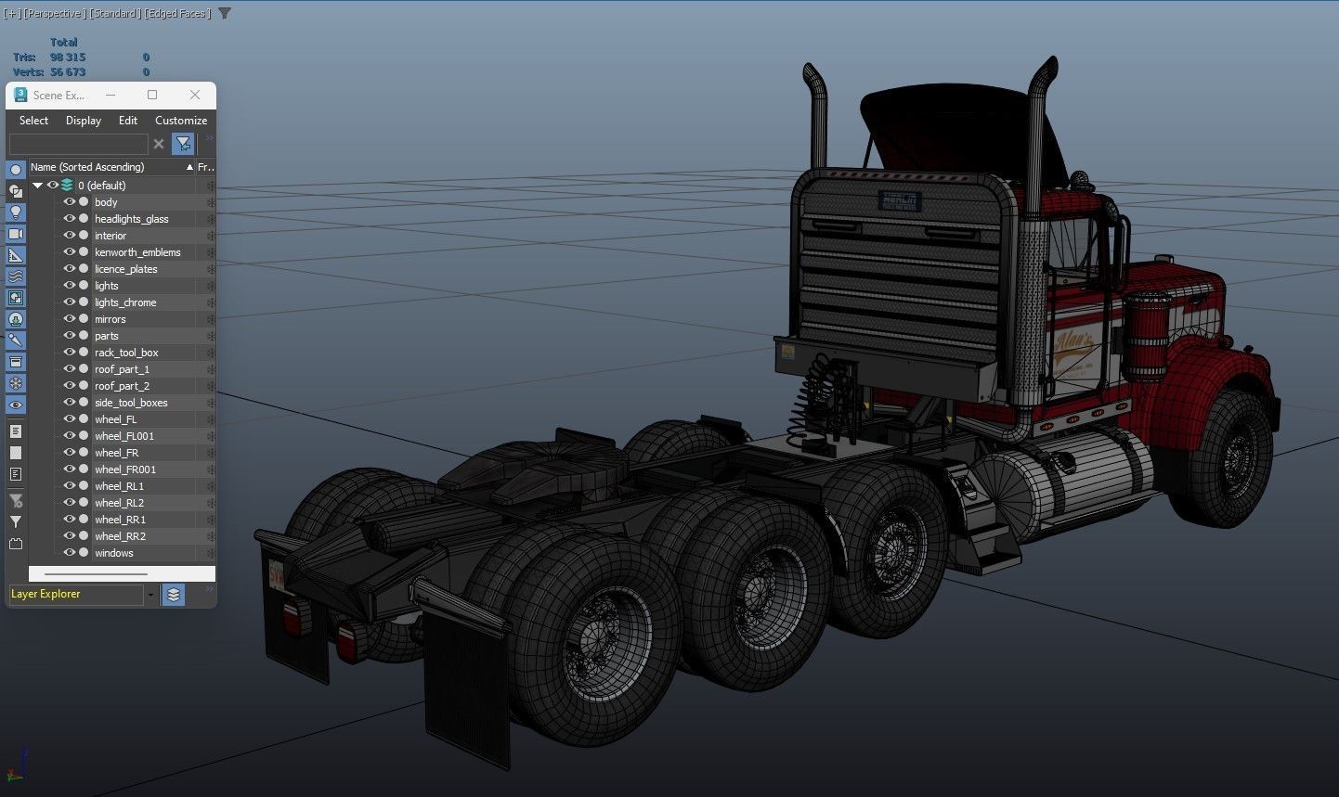Screen dimensions: 1339x797
Task: Click the layers stack icon beside Layer Explorer
Action: pyautogui.click(x=174, y=595)
